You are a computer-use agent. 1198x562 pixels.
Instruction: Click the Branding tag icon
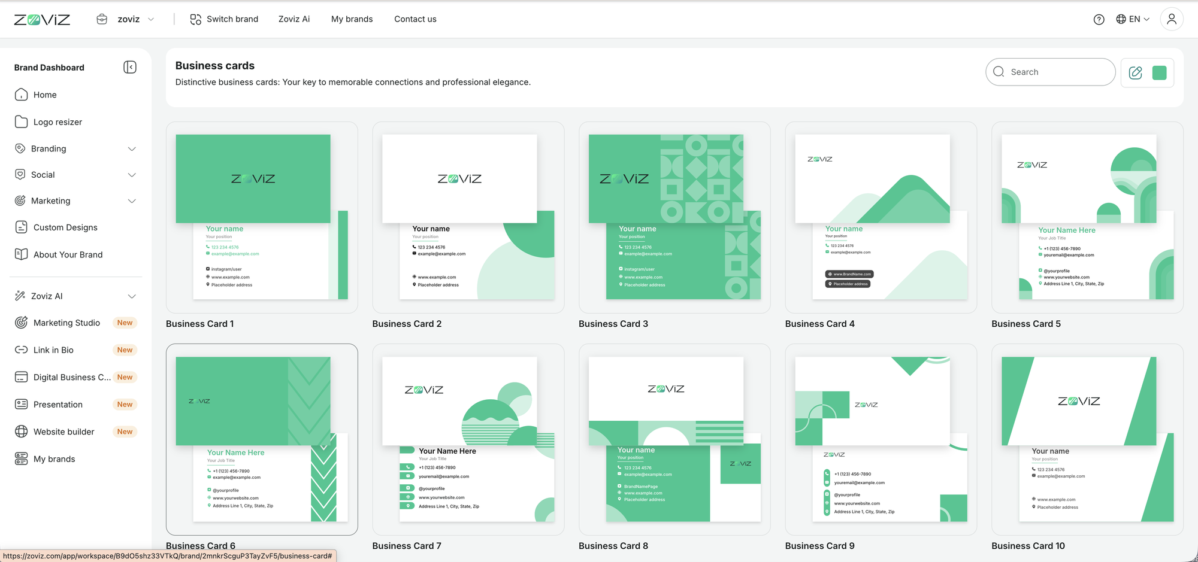[x=20, y=148]
